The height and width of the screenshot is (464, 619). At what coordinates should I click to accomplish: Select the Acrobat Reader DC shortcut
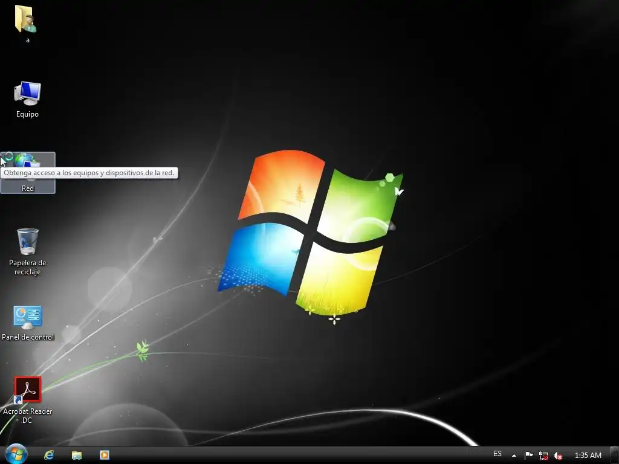pyautogui.click(x=27, y=399)
